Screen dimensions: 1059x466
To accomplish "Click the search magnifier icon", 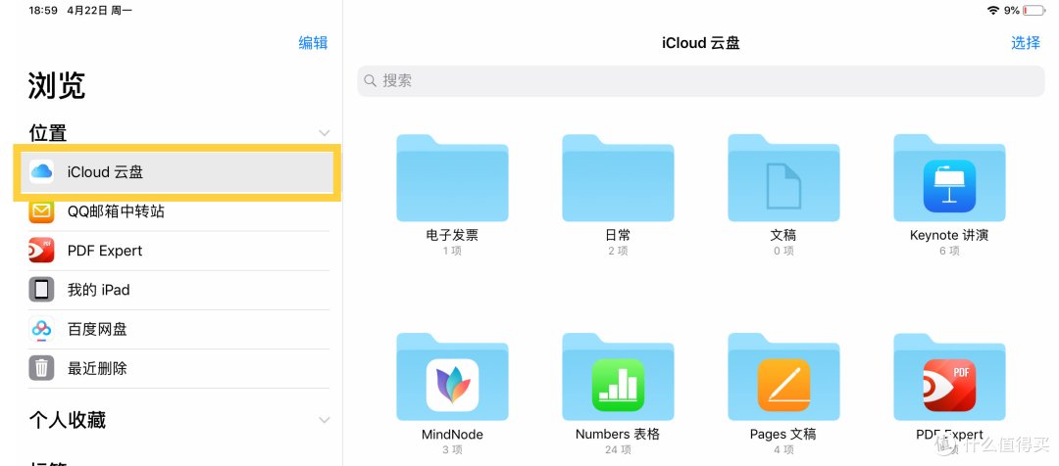I will (370, 81).
